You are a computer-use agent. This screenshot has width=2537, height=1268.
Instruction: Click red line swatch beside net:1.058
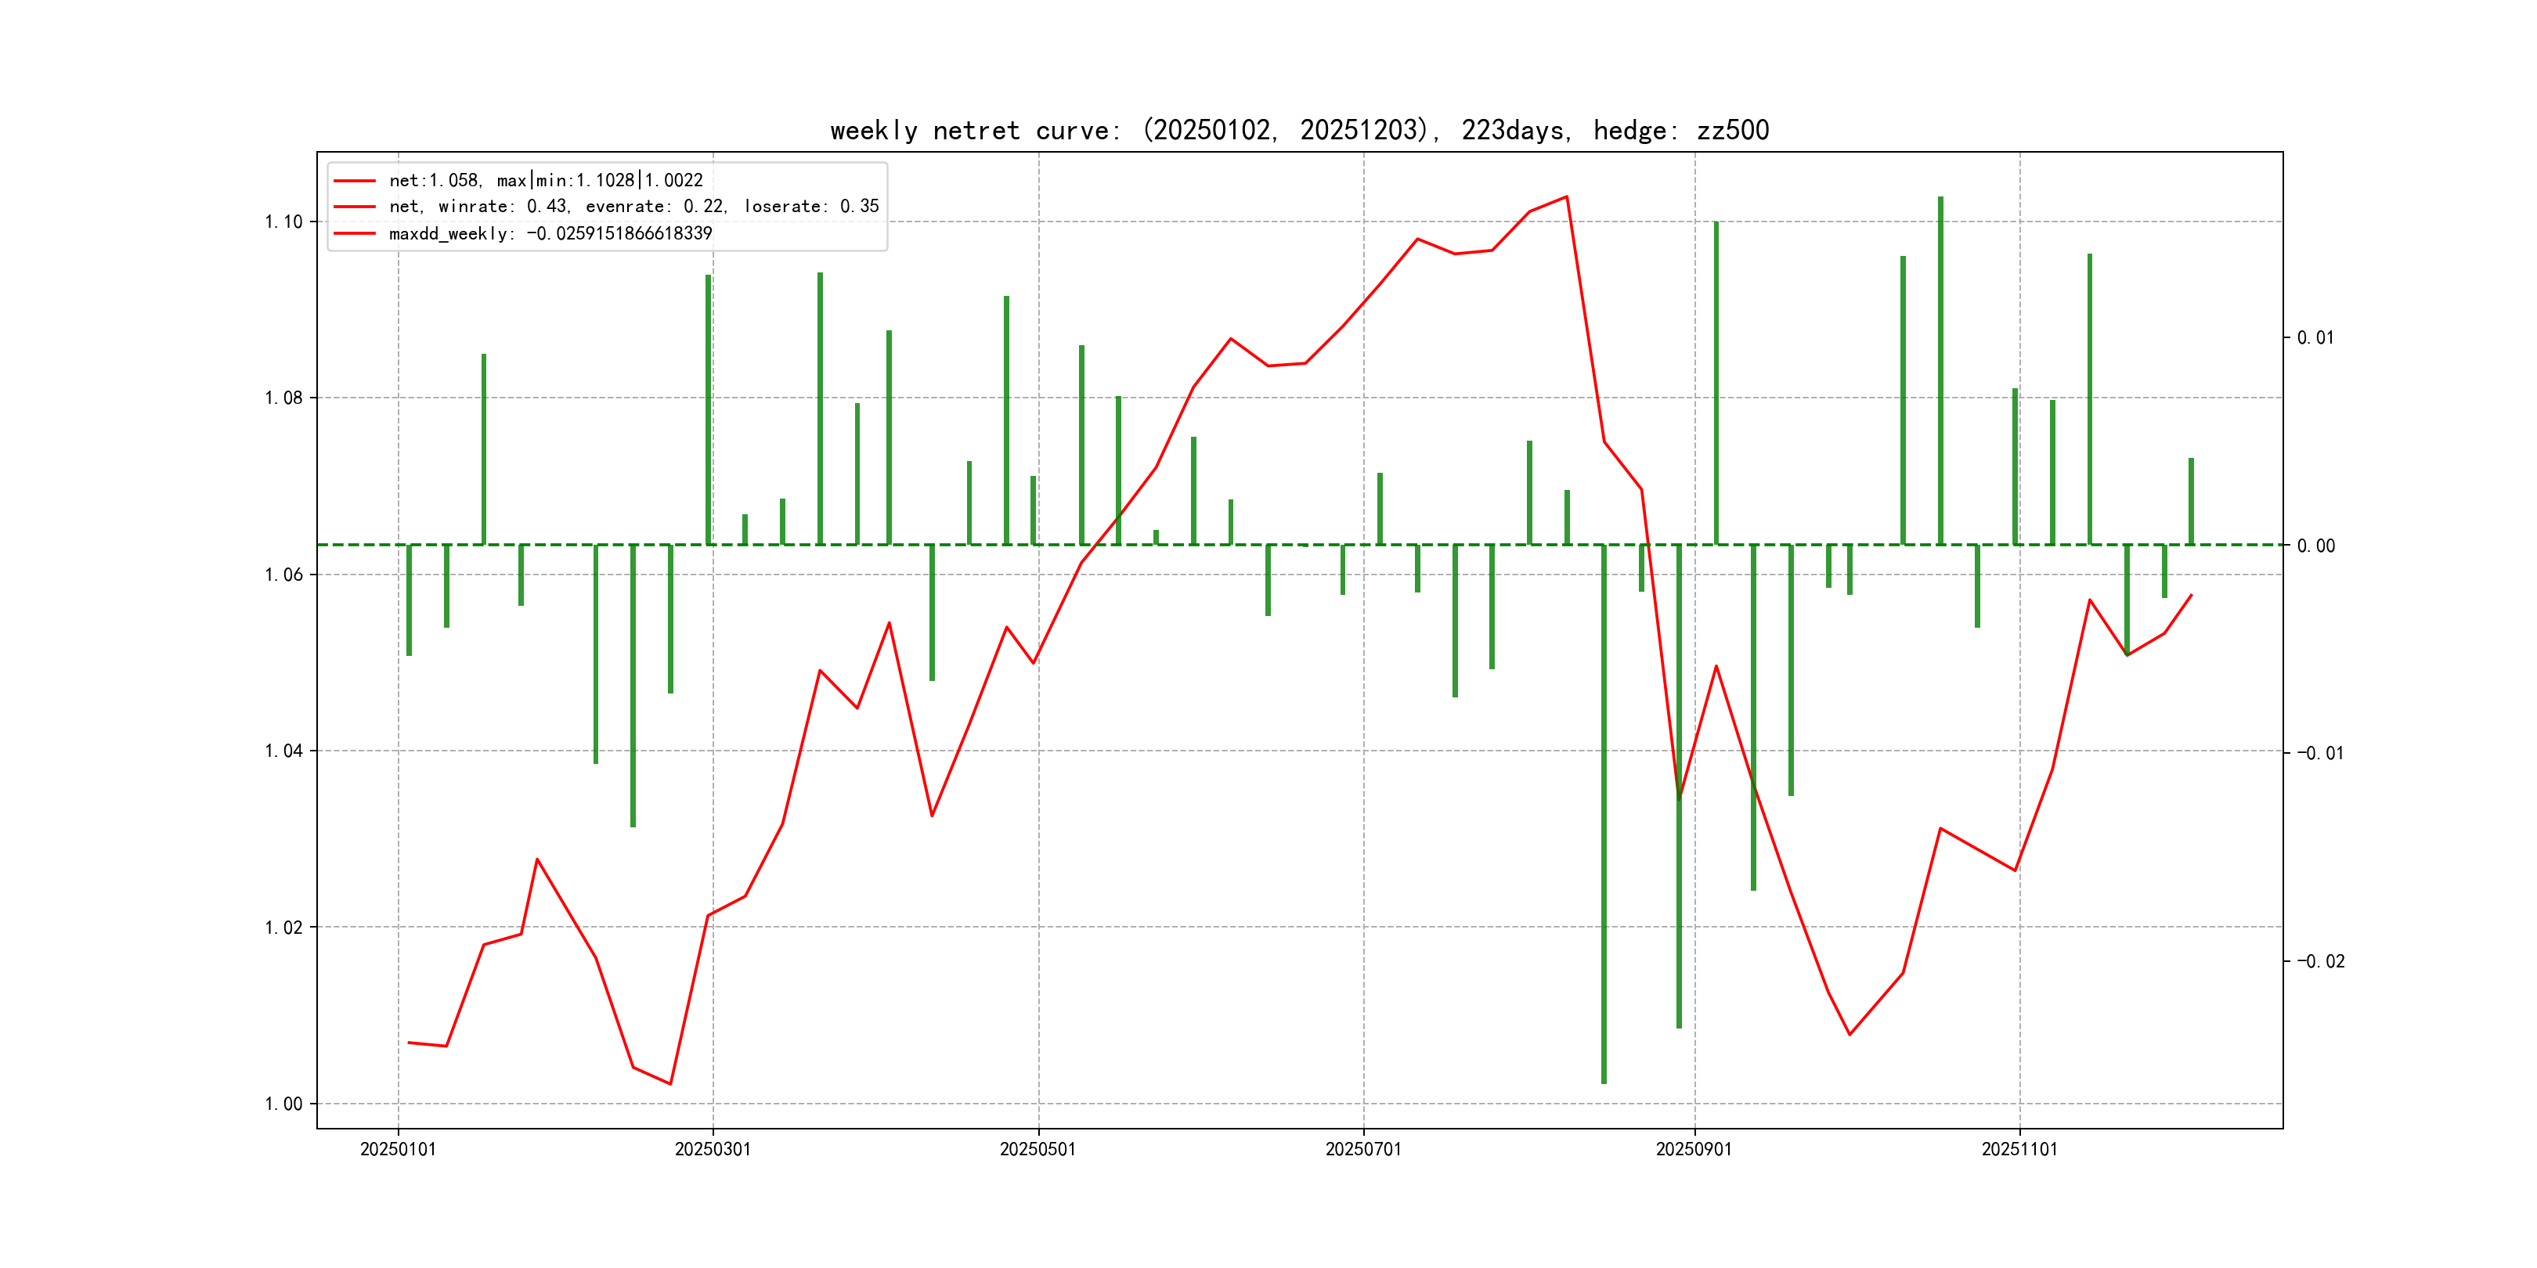click(355, 180)
